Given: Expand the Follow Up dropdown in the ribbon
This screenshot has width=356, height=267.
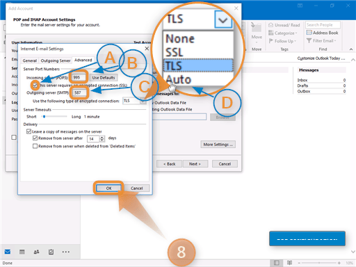Looking at the screenshot, I should (x=282, y=41).
